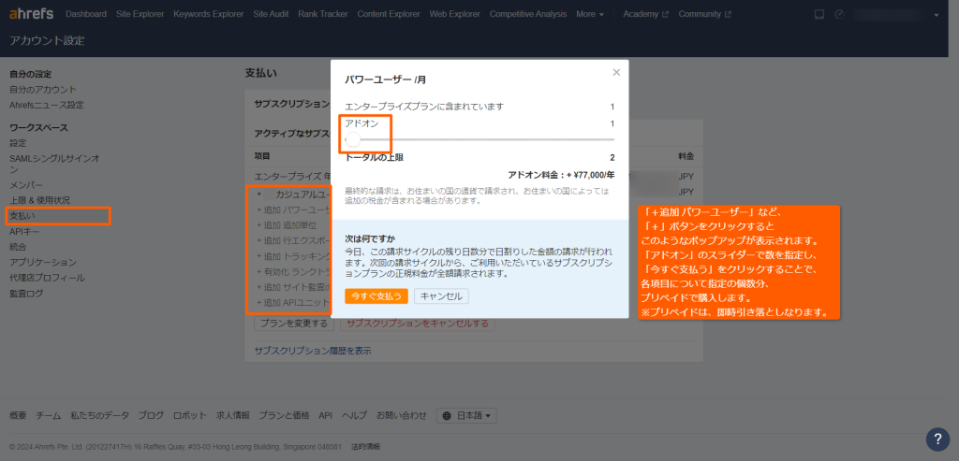
Task: Open API footer link
Action: click(x=325, y=416)
